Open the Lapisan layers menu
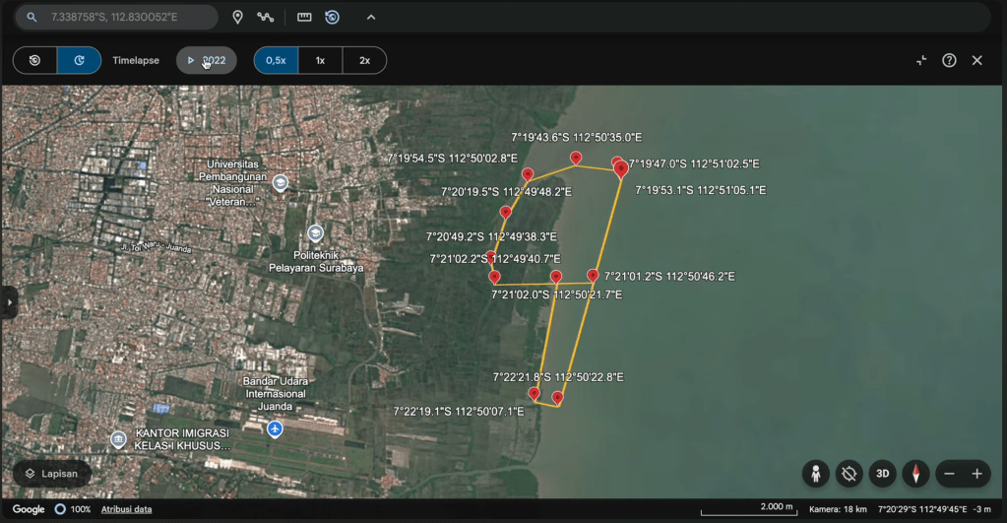The height and width of the screenshot is (523, 1007). click(x=52, y=474)
